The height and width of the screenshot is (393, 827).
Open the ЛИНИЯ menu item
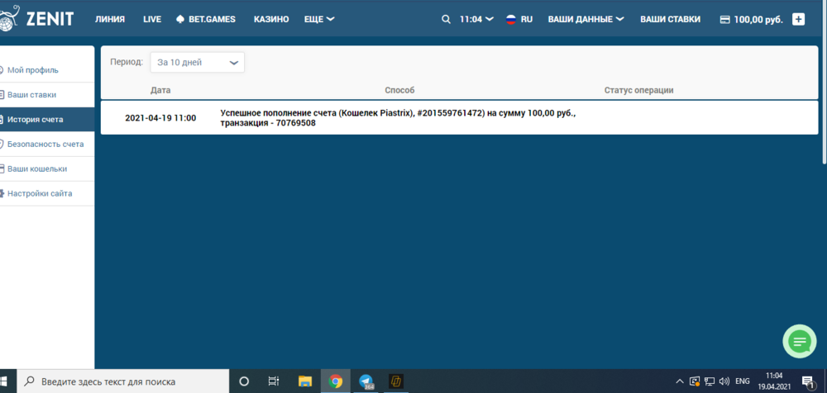click(110, 20)
